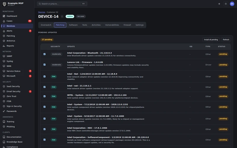Open Documentation in sidebar
Screen dimensions: 237x148
(17, 137)
